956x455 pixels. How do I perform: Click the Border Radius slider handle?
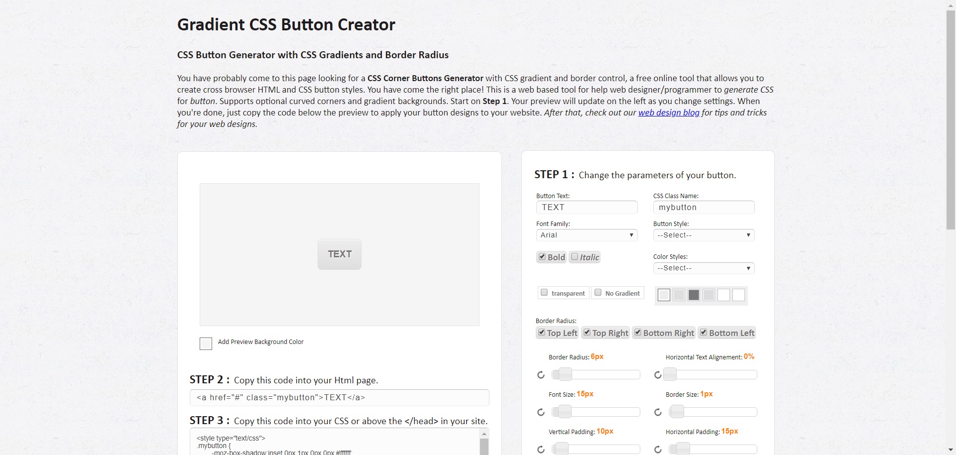(565, 374)
